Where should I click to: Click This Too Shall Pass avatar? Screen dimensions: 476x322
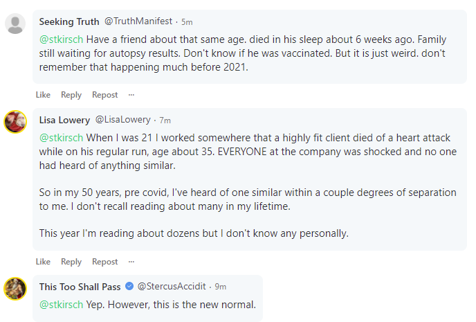(15, 288)
